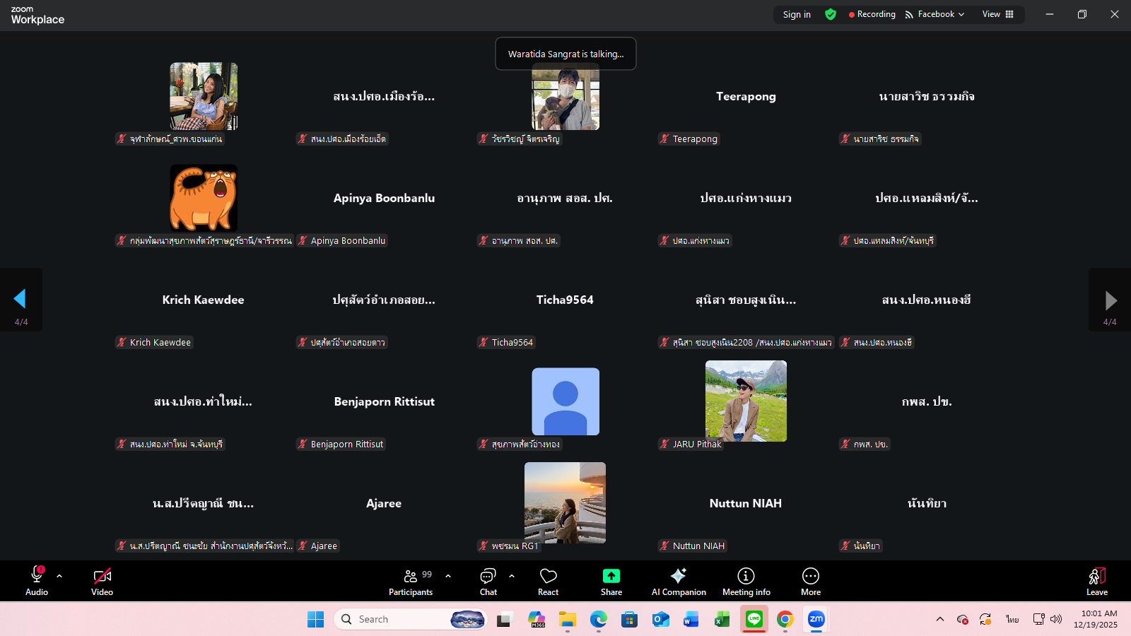Expand the Chat options arrow
The width and height of the screenshot is (1131, 636).
[512, 576]
